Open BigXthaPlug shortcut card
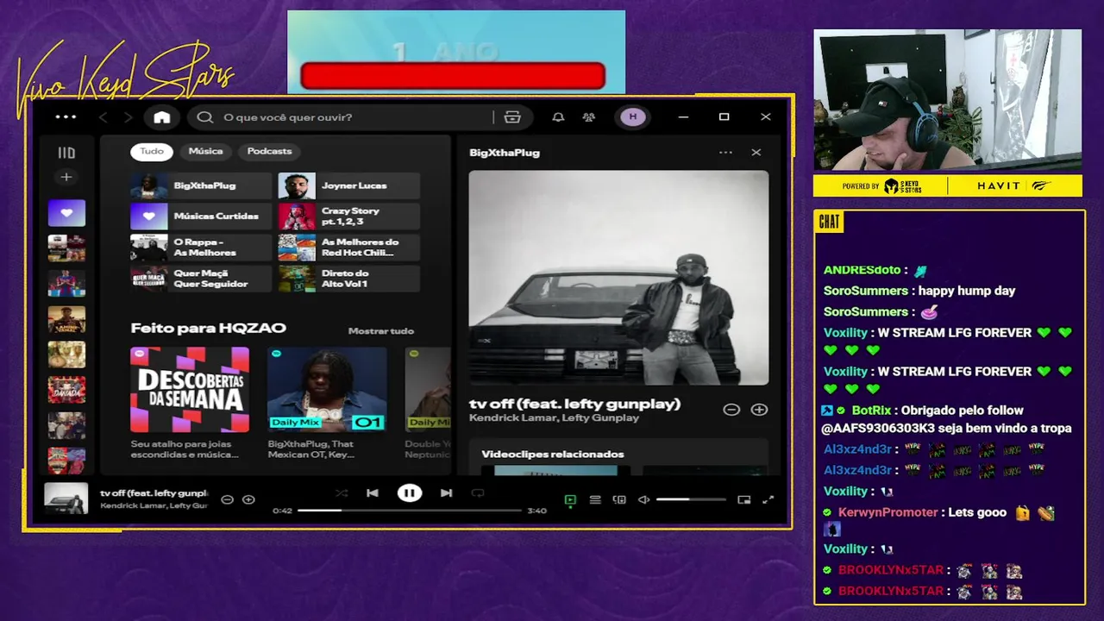Screen dimensions: 1104x621 coord(201,185)
